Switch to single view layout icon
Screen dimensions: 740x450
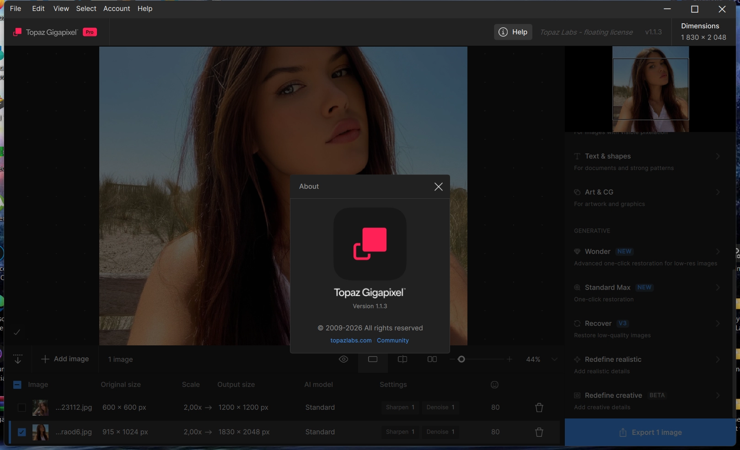tap(373, 360)
